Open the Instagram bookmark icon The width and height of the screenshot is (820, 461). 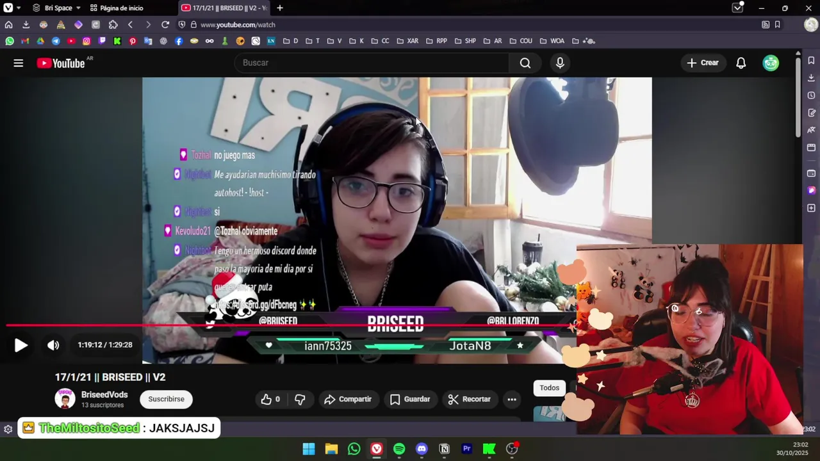pos(86,41)
